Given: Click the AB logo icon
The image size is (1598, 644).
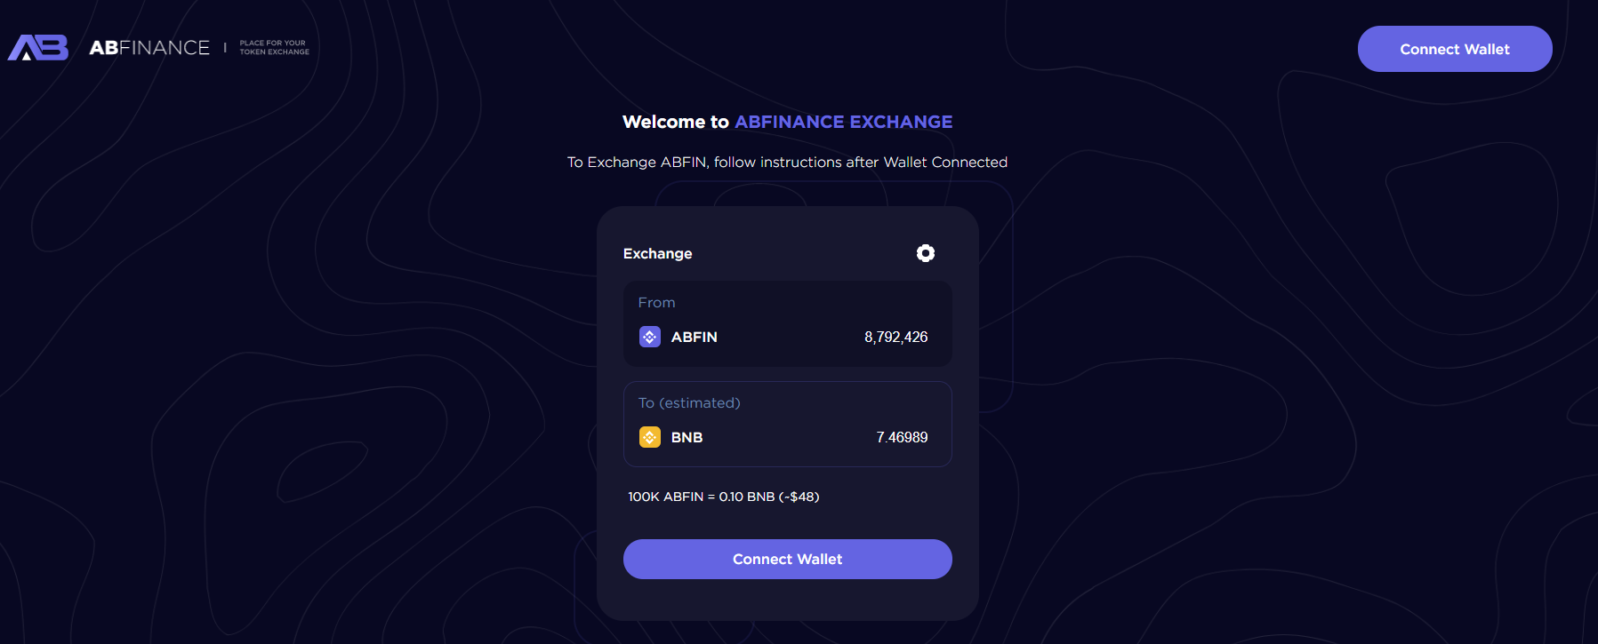Looking at the screenshot, I should point(38,48).
